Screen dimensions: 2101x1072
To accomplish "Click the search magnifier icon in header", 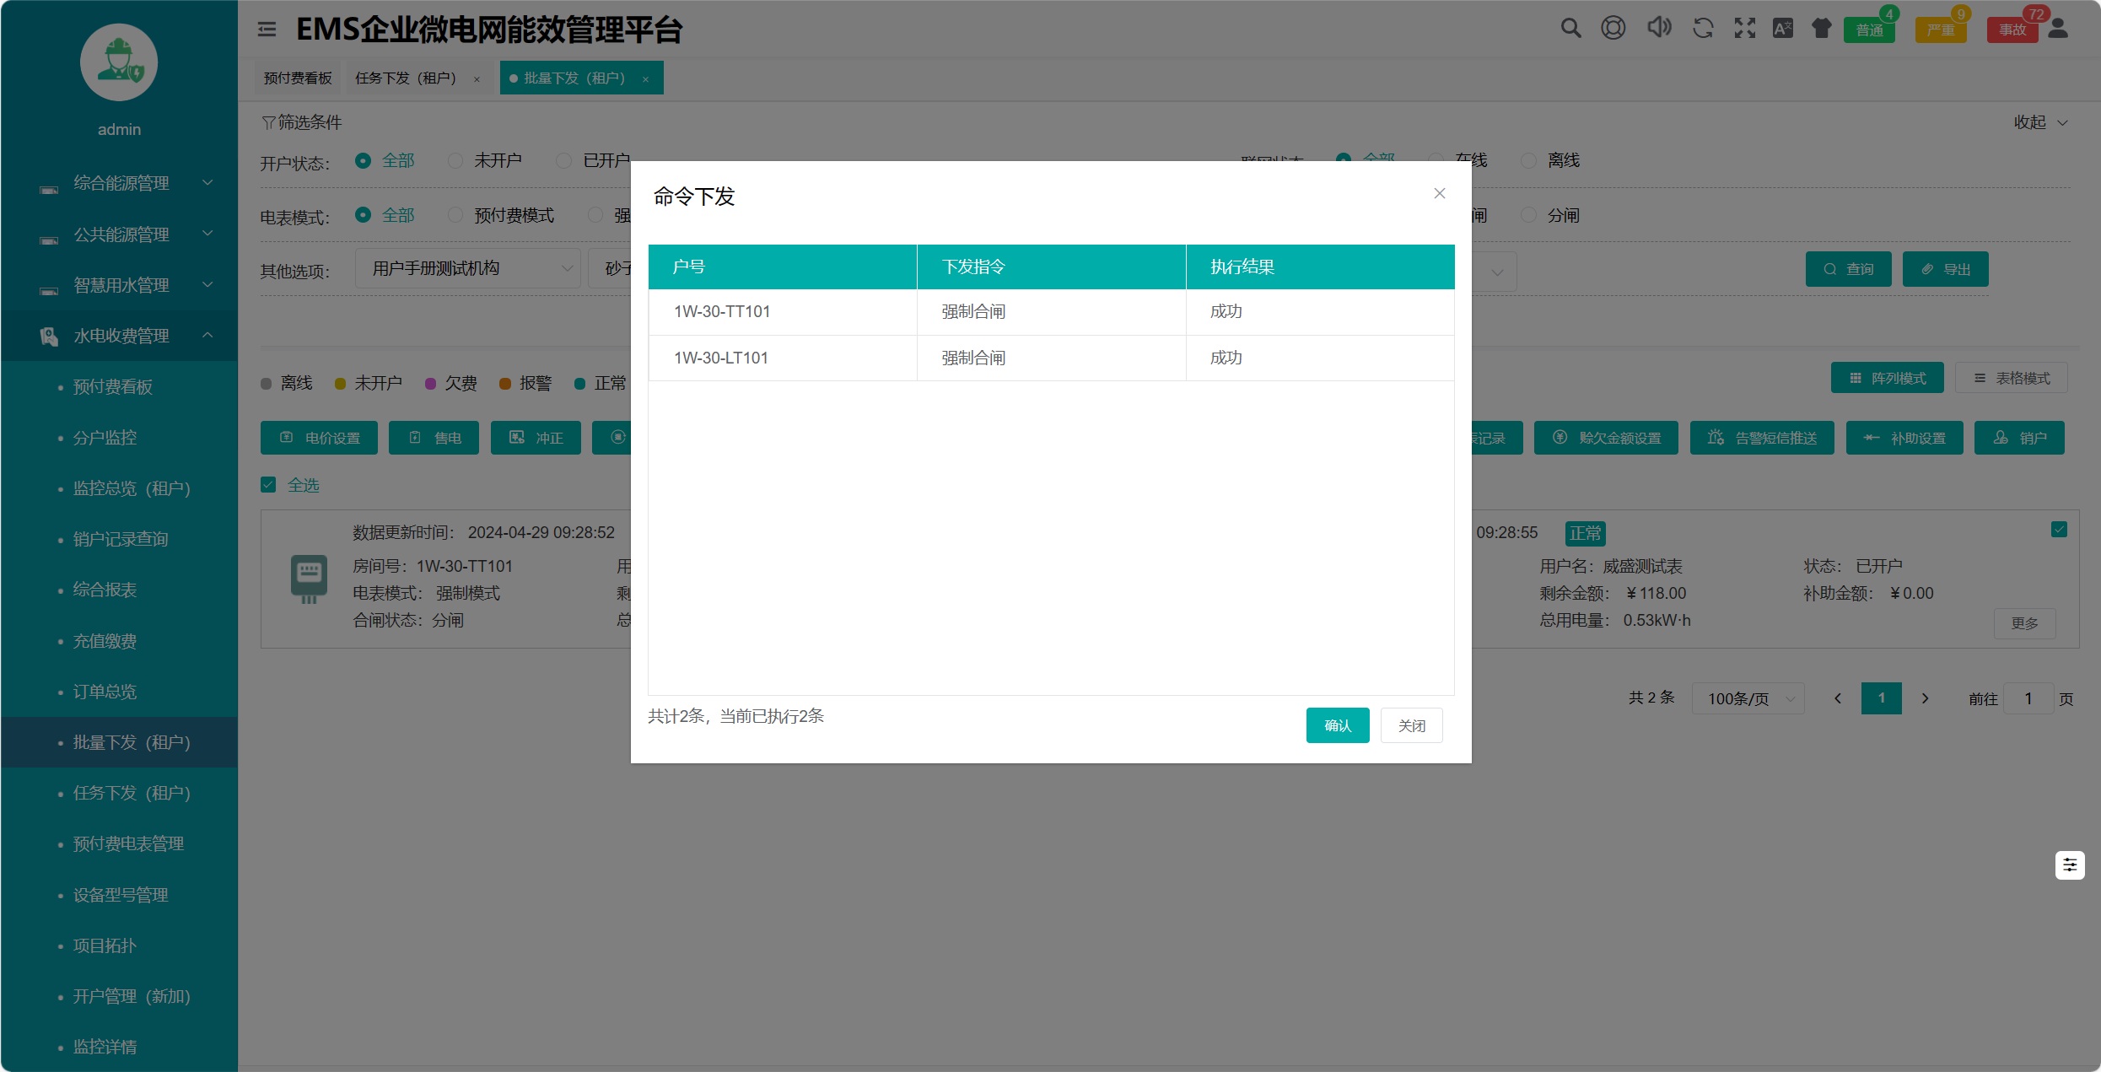I will pyautogui.click(x=1570, y=29).
